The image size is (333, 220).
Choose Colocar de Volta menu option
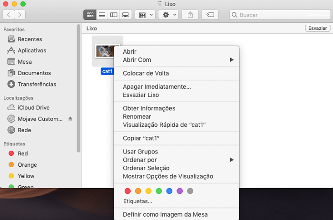pyautogui.click(x=146, y=73)
